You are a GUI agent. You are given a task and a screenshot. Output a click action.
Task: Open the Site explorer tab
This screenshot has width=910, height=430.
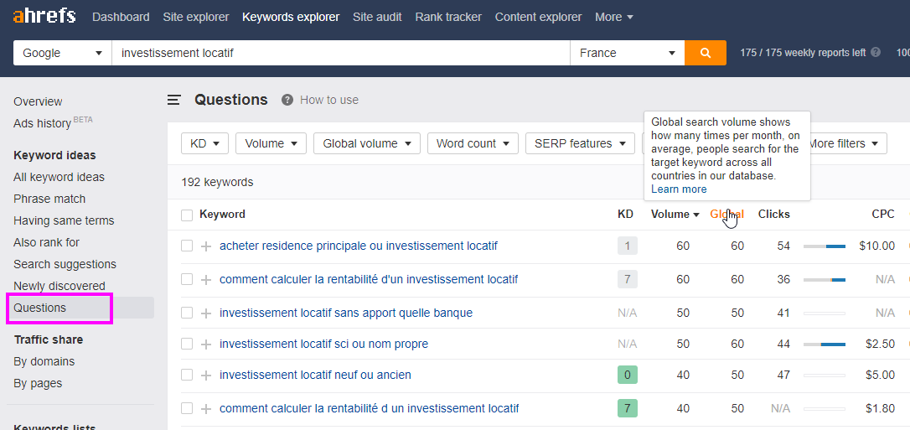pyautogui.click(x=195, y=17)
